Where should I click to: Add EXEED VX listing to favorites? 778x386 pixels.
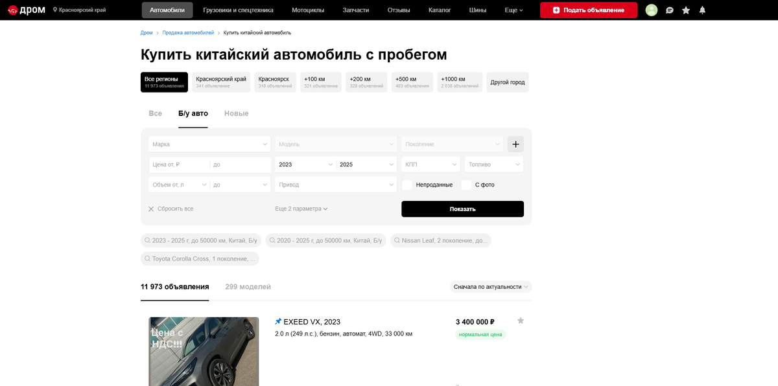[x=521, y=321]
